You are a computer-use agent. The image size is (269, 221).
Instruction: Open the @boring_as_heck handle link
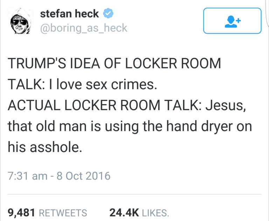(84, 28)
